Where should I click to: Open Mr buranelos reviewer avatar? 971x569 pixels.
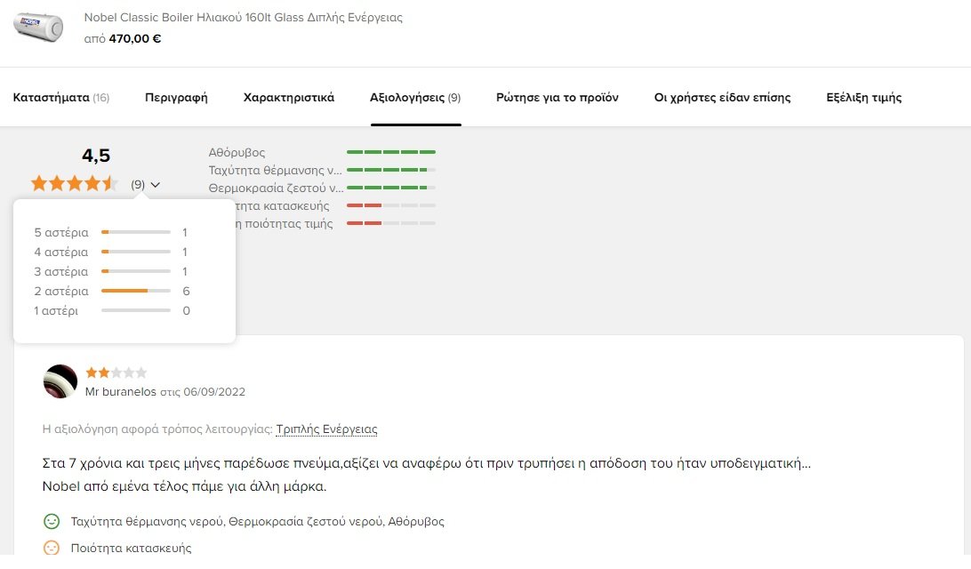(x=60, y=381)
